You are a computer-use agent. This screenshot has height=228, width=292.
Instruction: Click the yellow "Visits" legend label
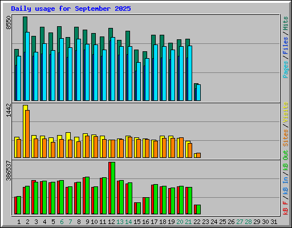(286, 112)
